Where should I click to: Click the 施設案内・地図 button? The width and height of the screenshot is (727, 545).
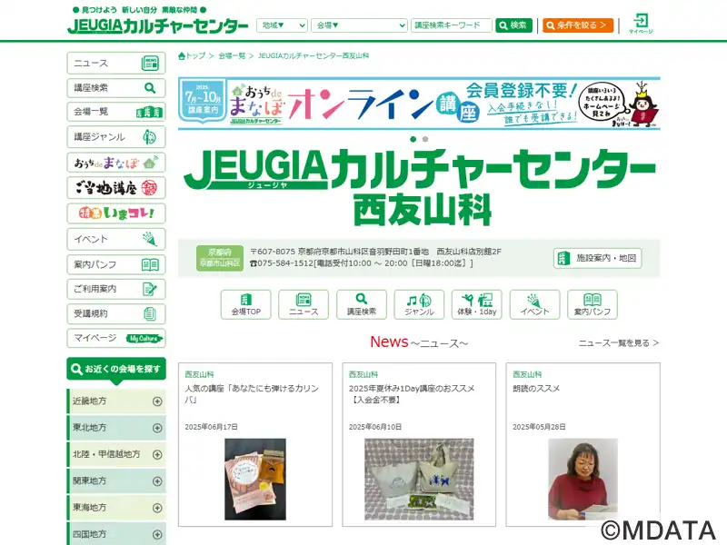(x=597, y=258)
